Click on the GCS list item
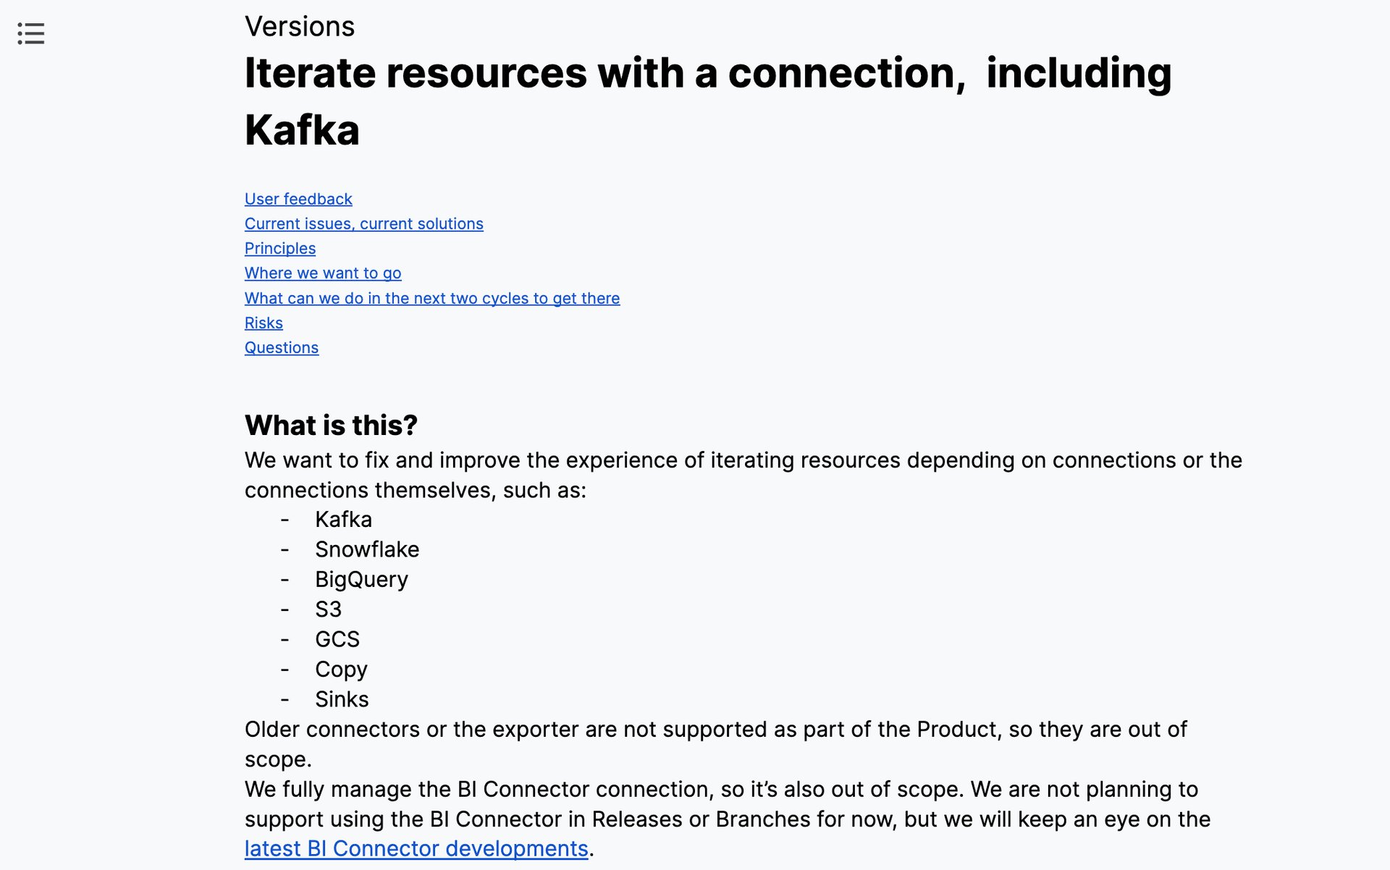Screen dimensions: 1390x870 tap(337, 639)
